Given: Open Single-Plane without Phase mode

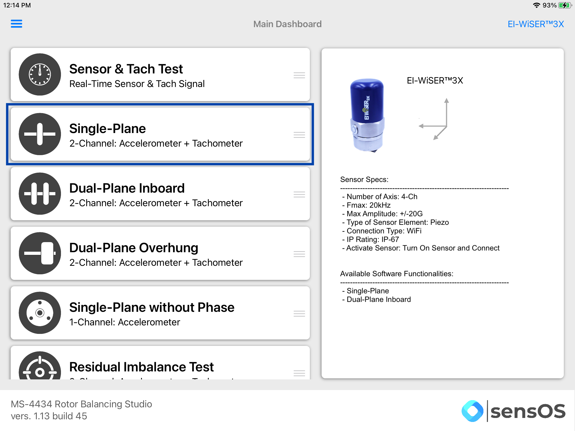Looking at the screenshot, I should (x=160, y=313).
